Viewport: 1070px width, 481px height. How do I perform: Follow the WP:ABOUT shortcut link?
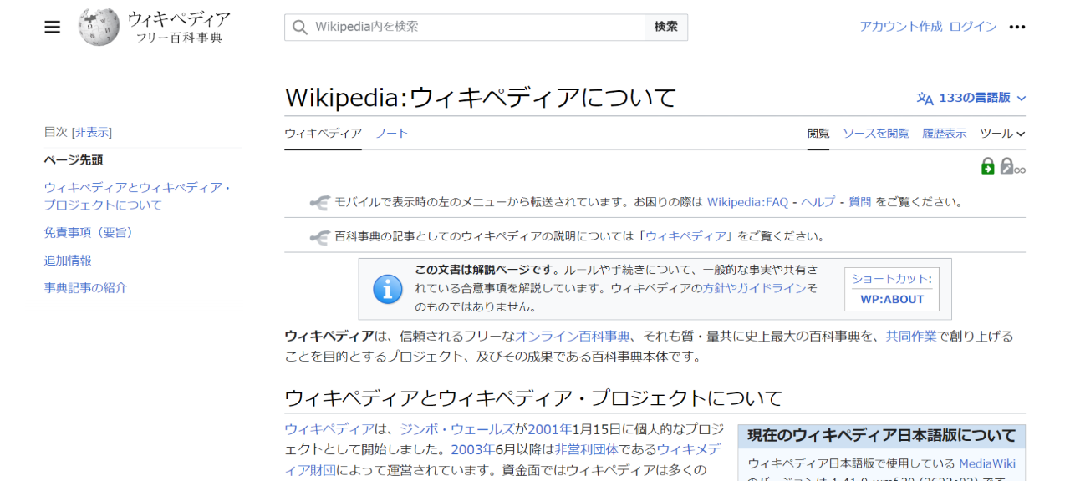(891, 298)
